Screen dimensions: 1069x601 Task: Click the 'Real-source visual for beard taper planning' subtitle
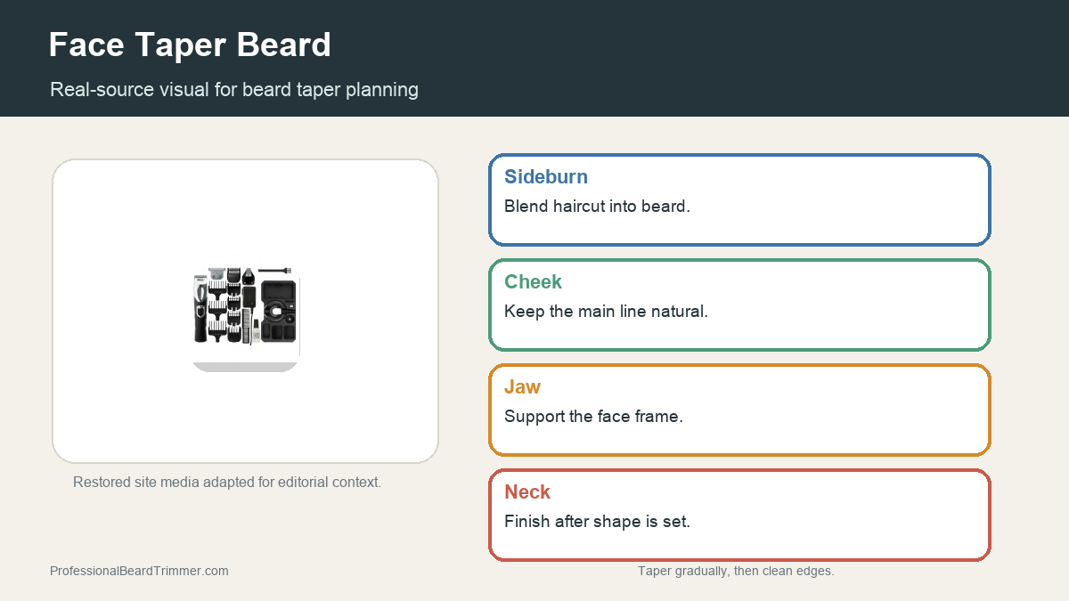tap(234, 89)
